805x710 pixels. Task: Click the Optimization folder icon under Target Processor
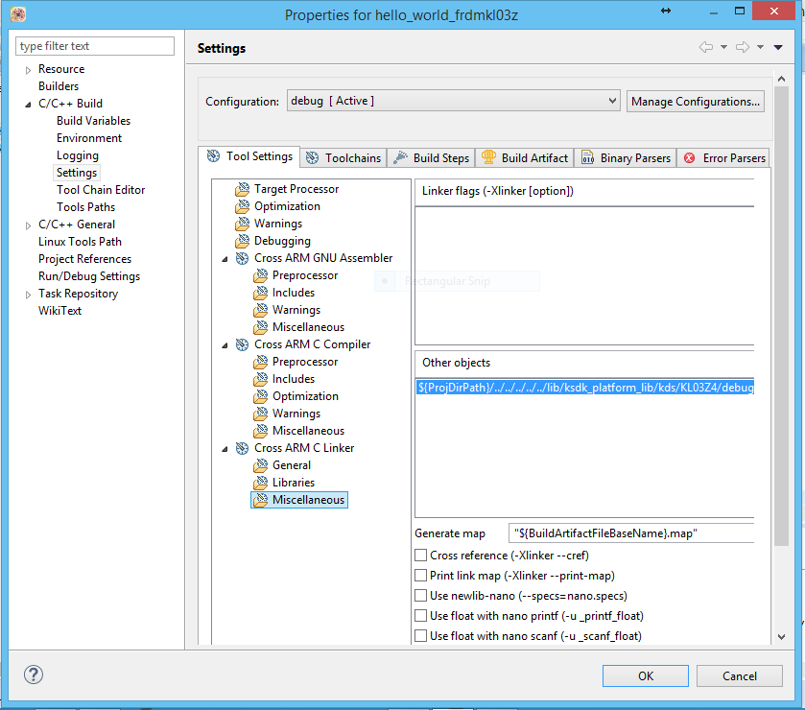(243, 206)
